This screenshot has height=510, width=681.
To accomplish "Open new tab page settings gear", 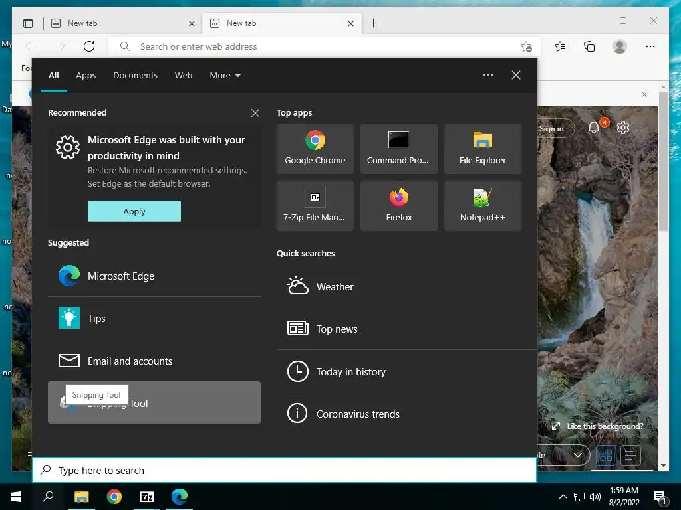I will 623,127.
